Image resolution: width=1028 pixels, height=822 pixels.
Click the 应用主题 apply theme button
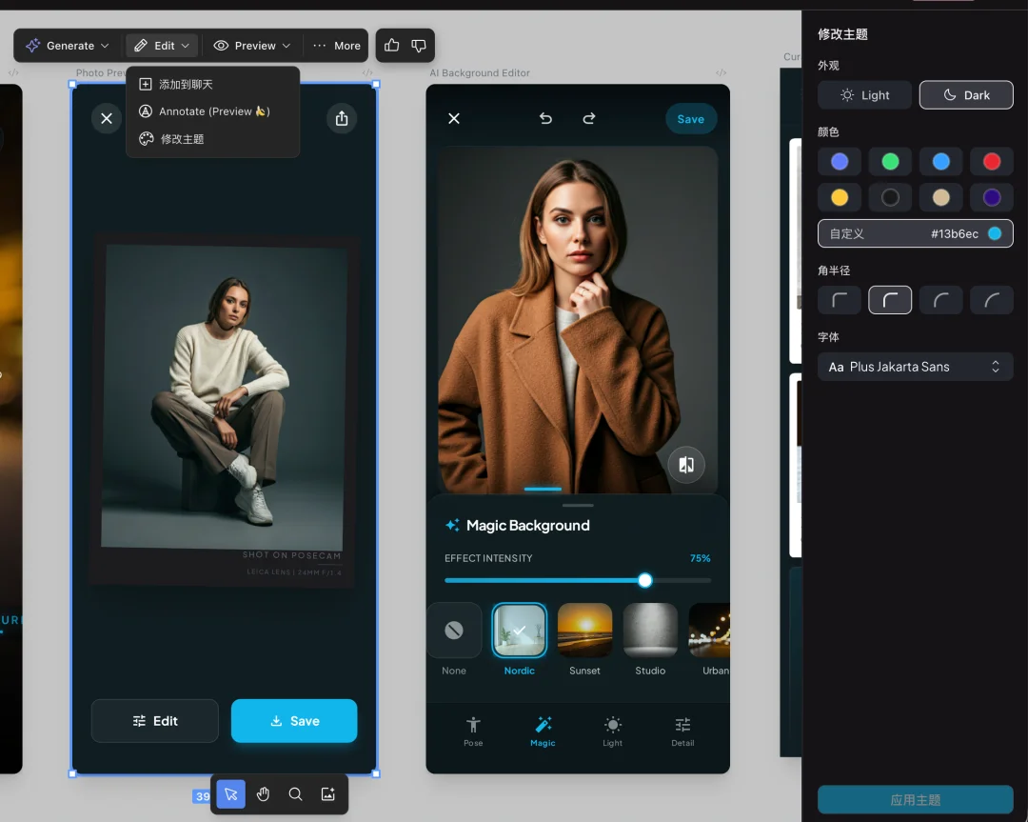915,800
